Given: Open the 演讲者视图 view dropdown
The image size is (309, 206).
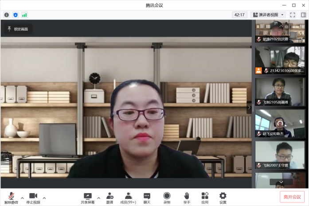Looking at the screenshot, I should click(269, 15).
